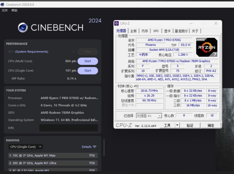The height and width of the screenshot is (174, 234).
Task: Select ranking row Apple M1 Max
Action: click(x=53, y=155)
